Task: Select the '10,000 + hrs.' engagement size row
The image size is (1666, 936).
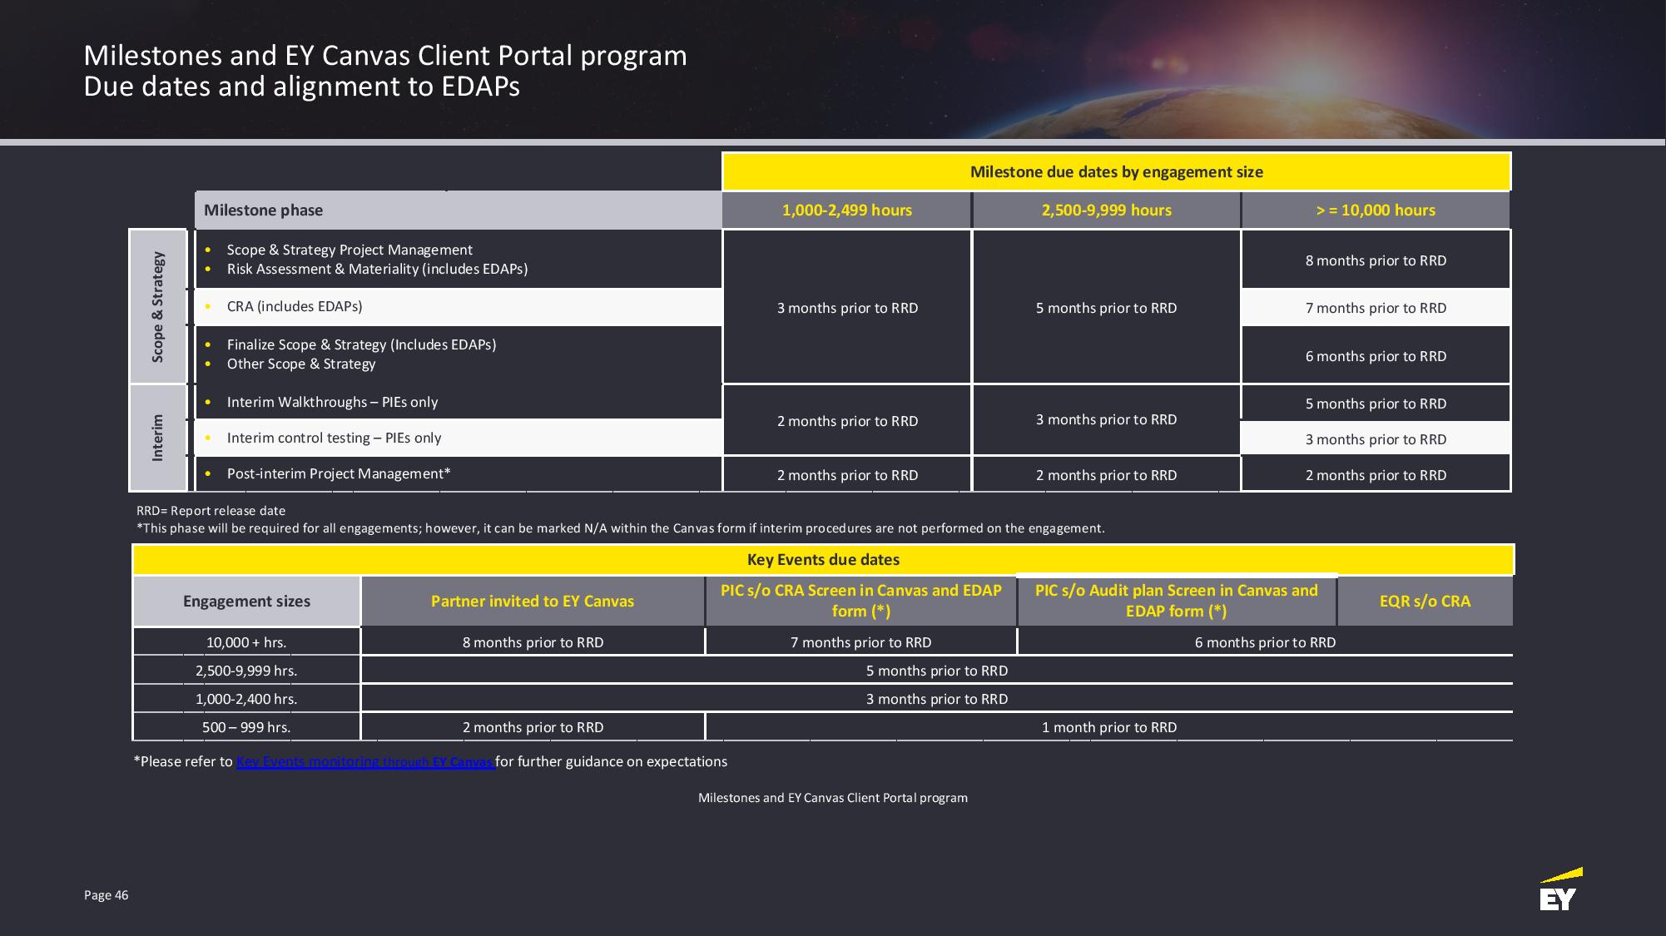Action: tap(246, 642)
